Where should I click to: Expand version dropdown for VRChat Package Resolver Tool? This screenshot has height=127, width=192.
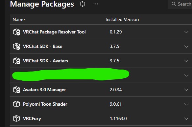[x=186, y=32]
